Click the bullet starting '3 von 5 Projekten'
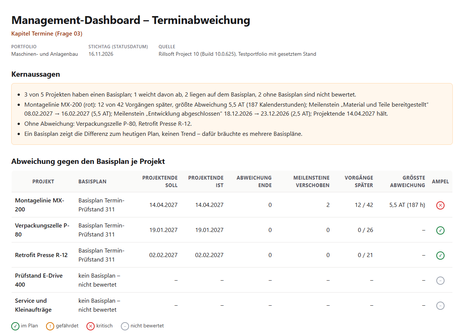Viewport: 464px width, 336px height. (190, 94)
